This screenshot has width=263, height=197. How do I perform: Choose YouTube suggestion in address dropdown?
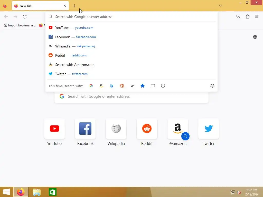[x=131, y=28]
